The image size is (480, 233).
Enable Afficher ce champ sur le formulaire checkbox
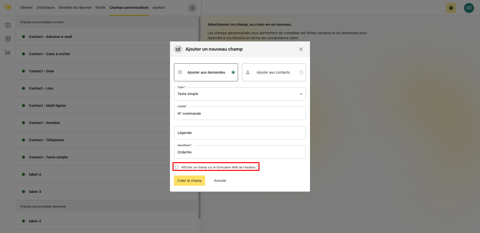[x=177, y=167]
